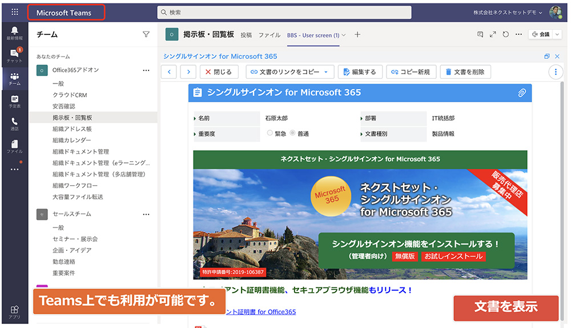Open the 株式会社ネクストセットデモ organization dropdown
Viewport: 571px width, 328px height.
pyautogui.click(x=508, y=13)
